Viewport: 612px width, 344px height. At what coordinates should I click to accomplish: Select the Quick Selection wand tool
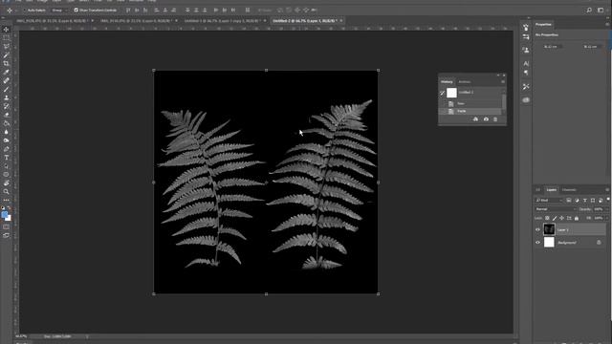(x=7, y=55)
